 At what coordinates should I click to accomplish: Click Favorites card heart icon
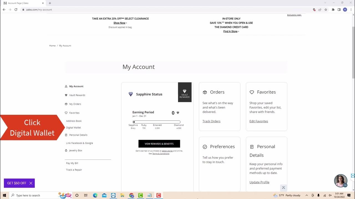(x=252, y=92)
